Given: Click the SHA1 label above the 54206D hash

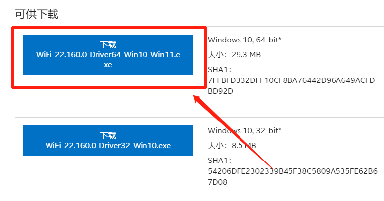Looking at the screenshot, I should [220, 160].
